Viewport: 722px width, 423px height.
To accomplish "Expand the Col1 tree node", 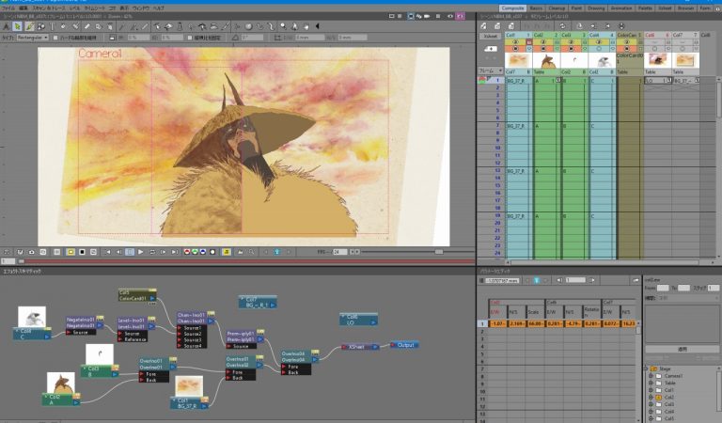I will (651, 390).
